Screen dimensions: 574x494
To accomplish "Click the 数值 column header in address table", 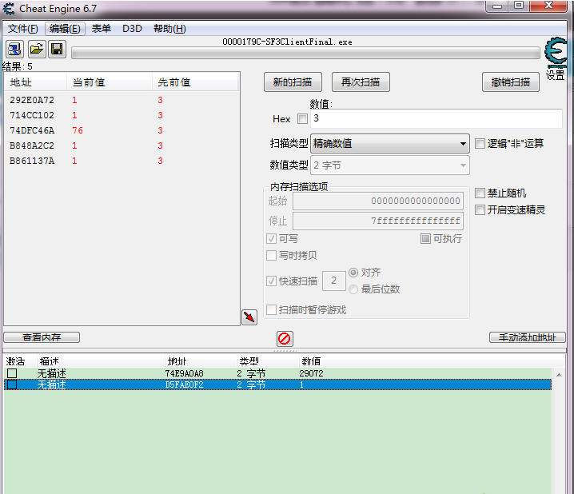I will tap(311, 361).
